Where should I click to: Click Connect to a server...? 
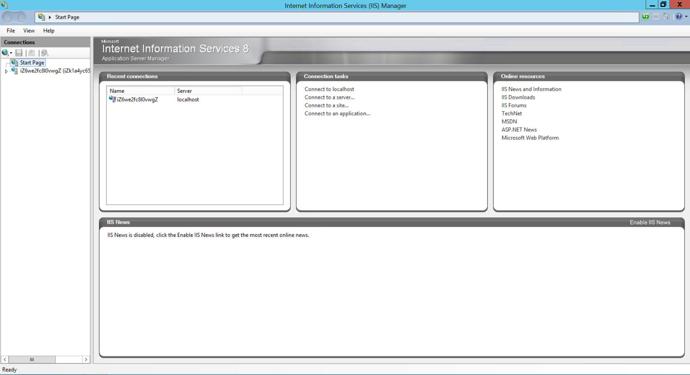(x=329, y=98)
